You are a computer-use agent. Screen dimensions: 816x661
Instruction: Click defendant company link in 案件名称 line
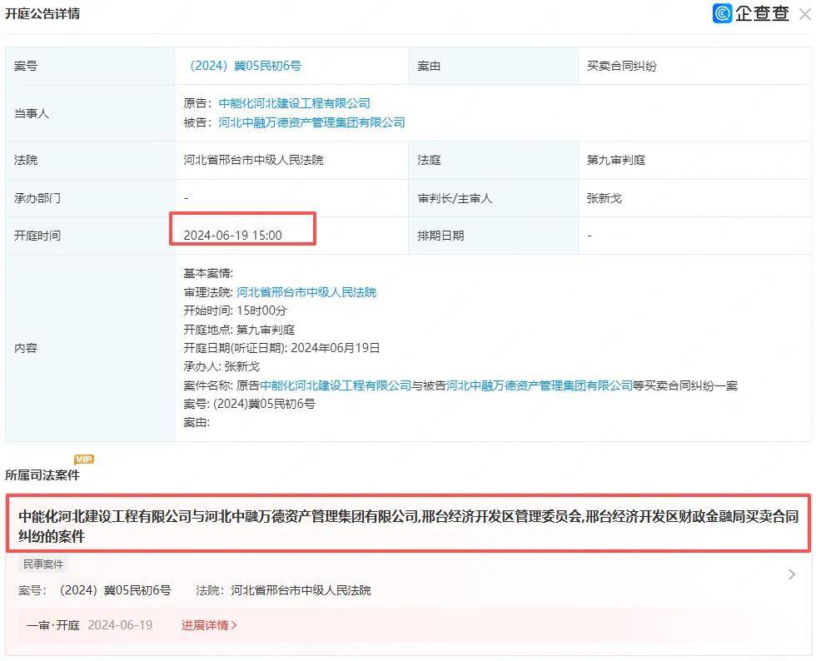[540, 385]
